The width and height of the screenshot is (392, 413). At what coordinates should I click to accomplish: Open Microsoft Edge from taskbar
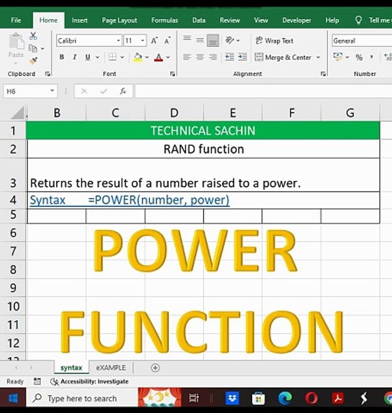[x=285, y=398]
